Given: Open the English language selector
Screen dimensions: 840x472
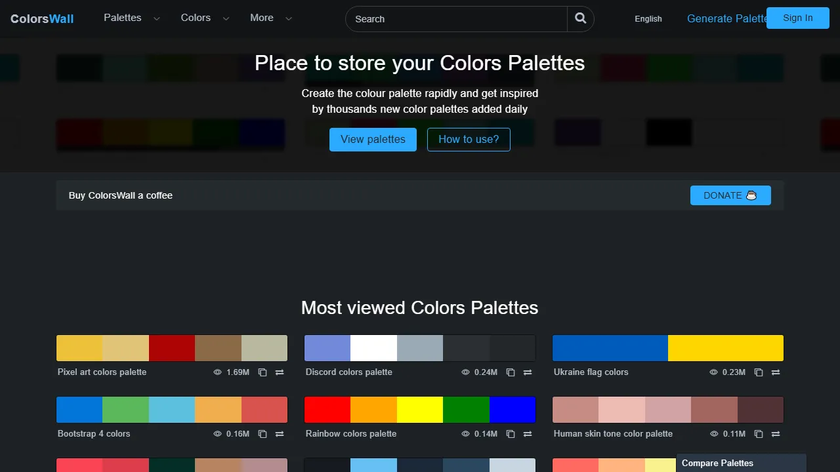Looking at the screenshot, I should (648, 19).
